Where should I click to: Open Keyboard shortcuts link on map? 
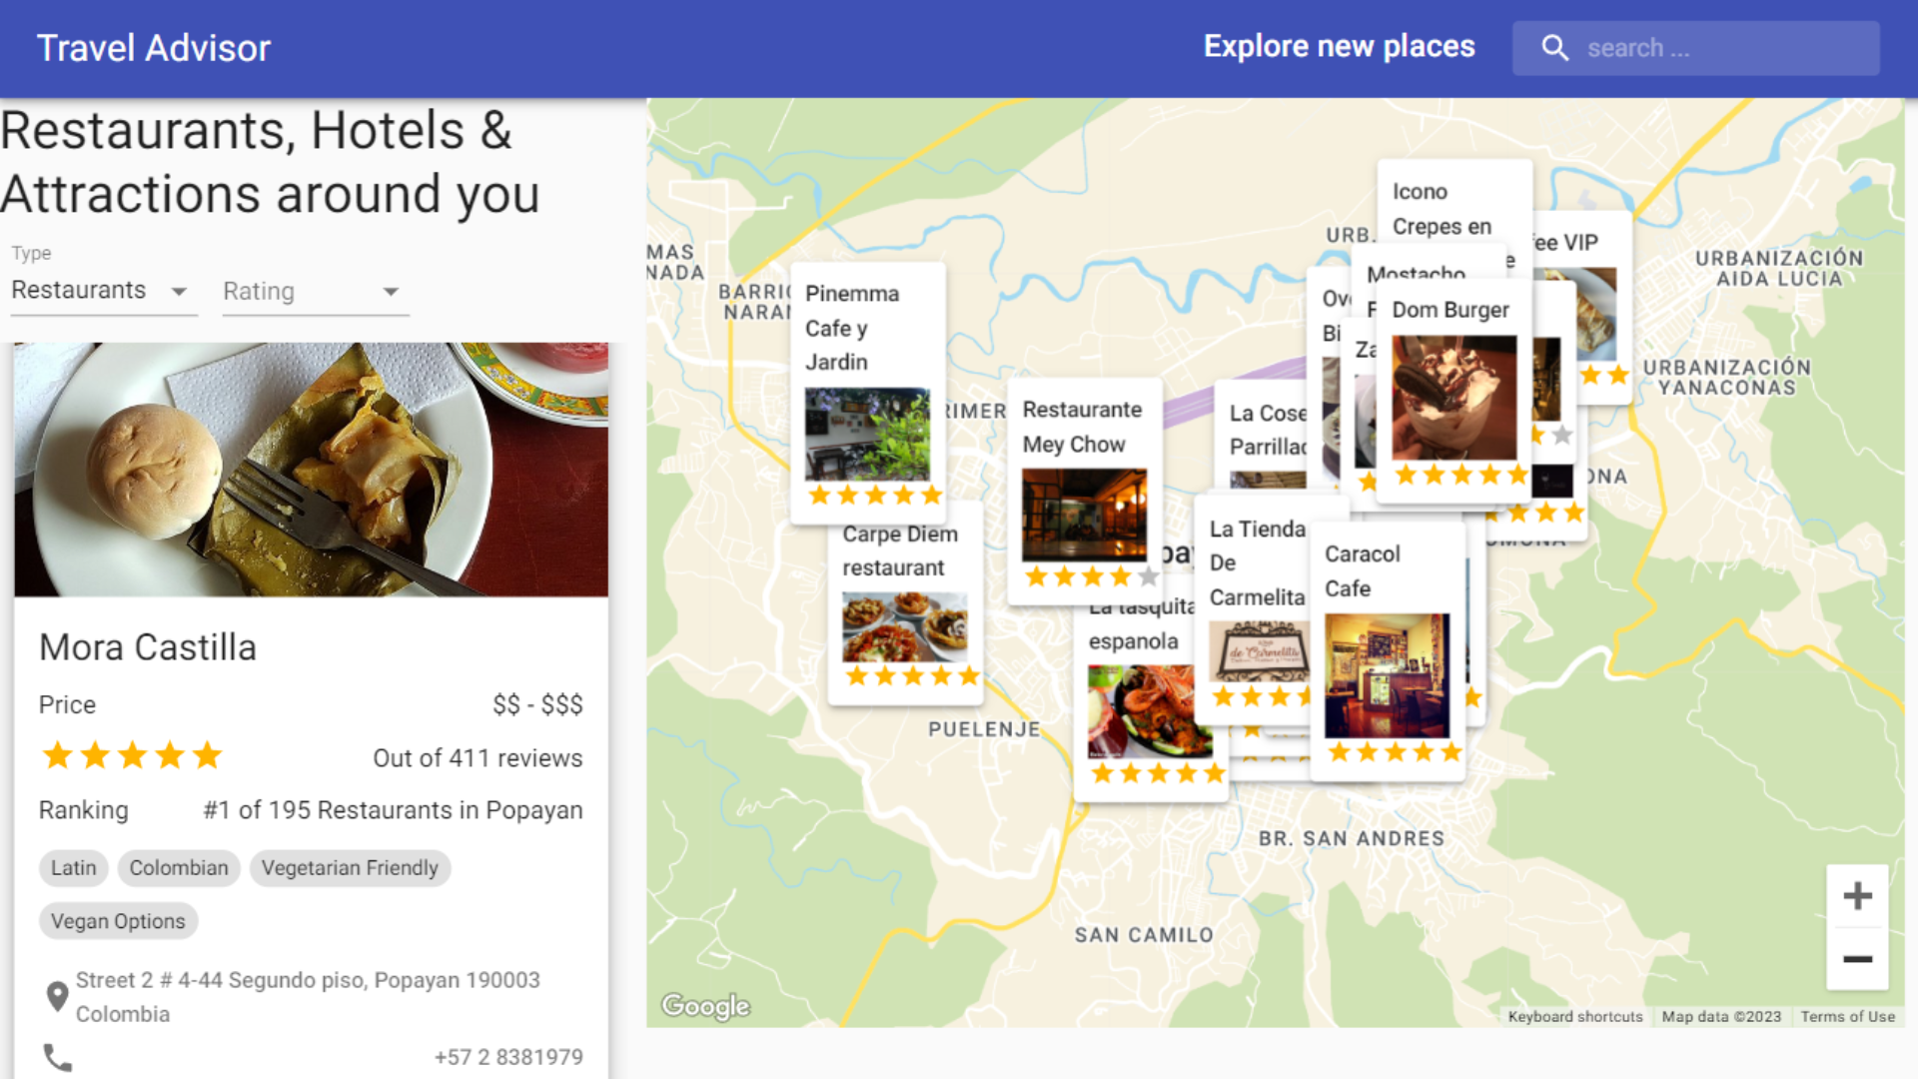click(x=1575, y=1016)
